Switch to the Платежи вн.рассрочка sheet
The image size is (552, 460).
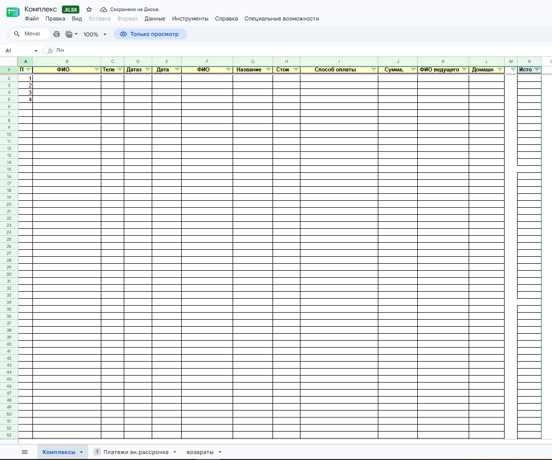pos(136,452)
